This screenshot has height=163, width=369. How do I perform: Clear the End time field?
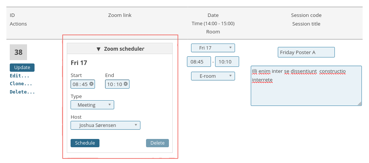(126, 84)
